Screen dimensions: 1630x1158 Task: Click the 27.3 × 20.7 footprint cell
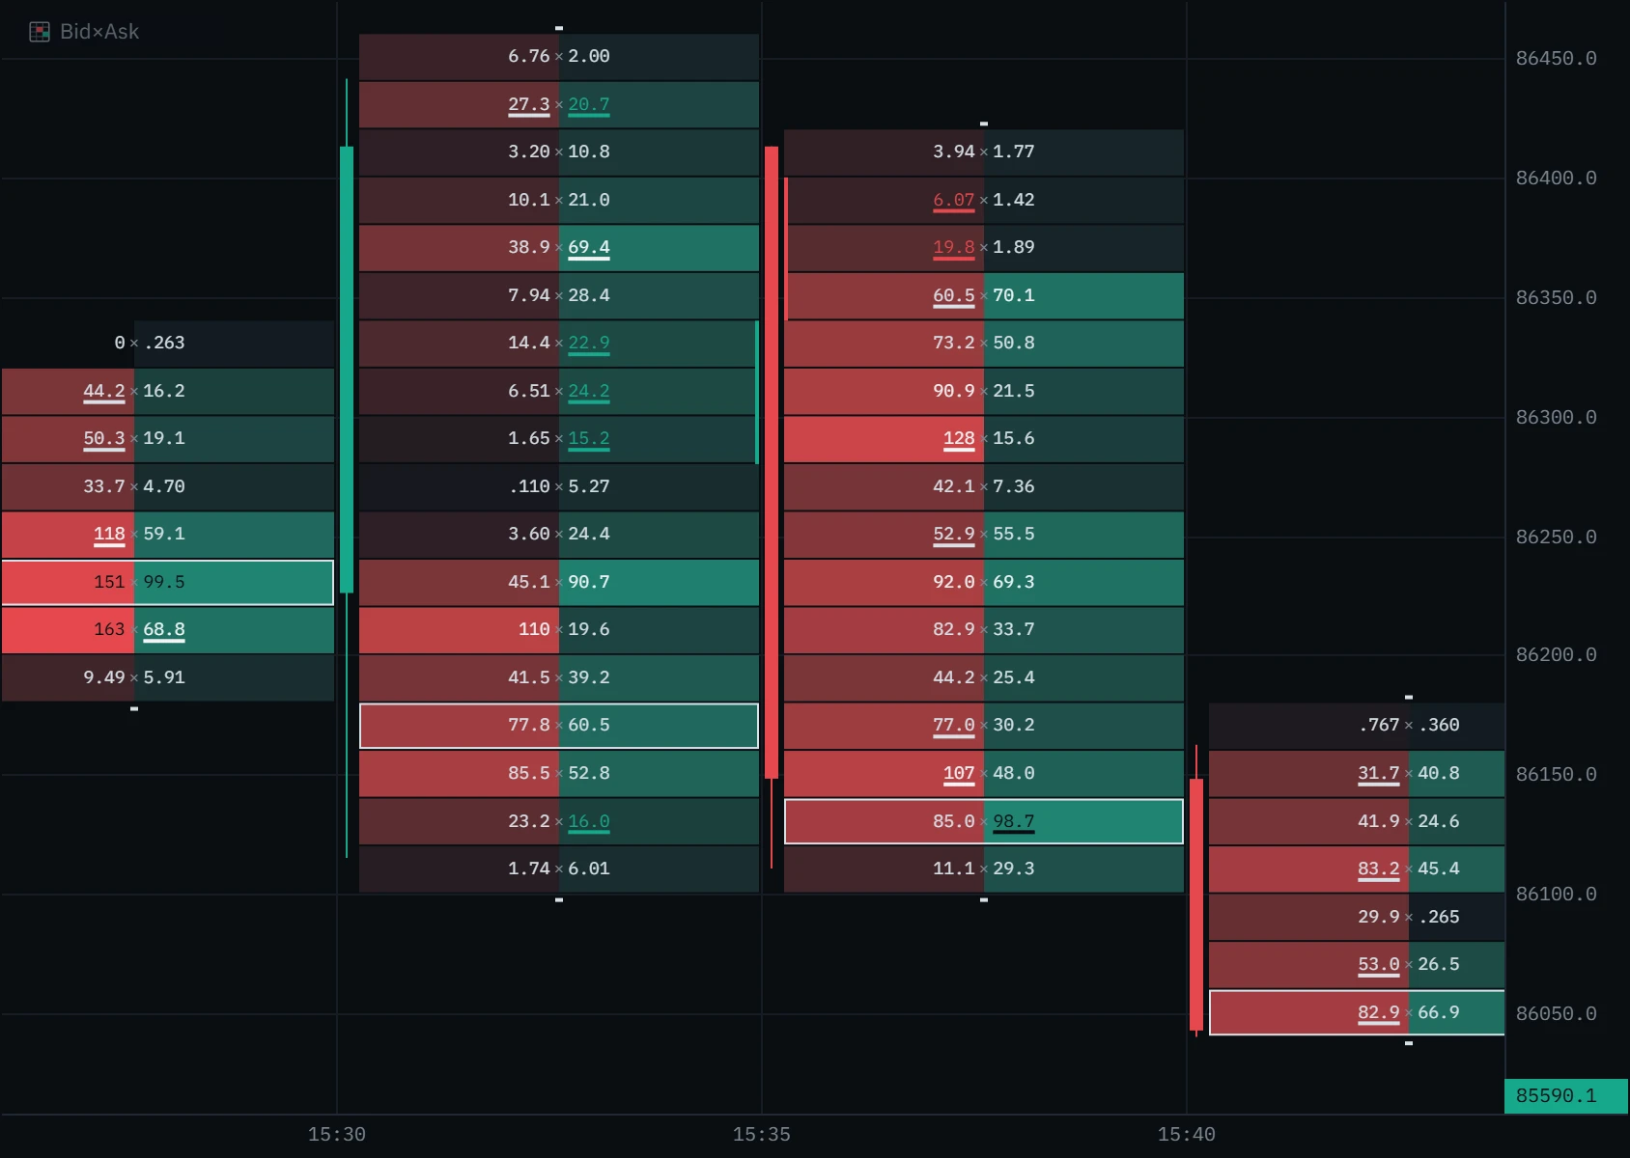tap(559, 105)
